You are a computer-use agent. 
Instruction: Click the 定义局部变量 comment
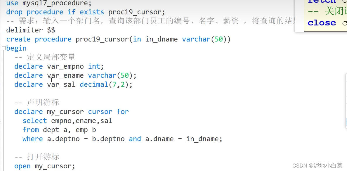(x=51, y=57)
